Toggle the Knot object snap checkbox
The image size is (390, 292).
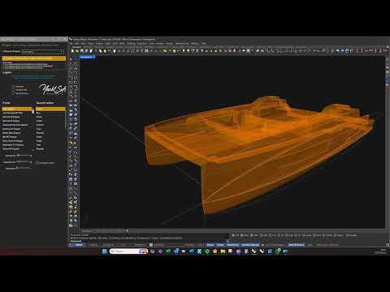click(x=315, y=235)
